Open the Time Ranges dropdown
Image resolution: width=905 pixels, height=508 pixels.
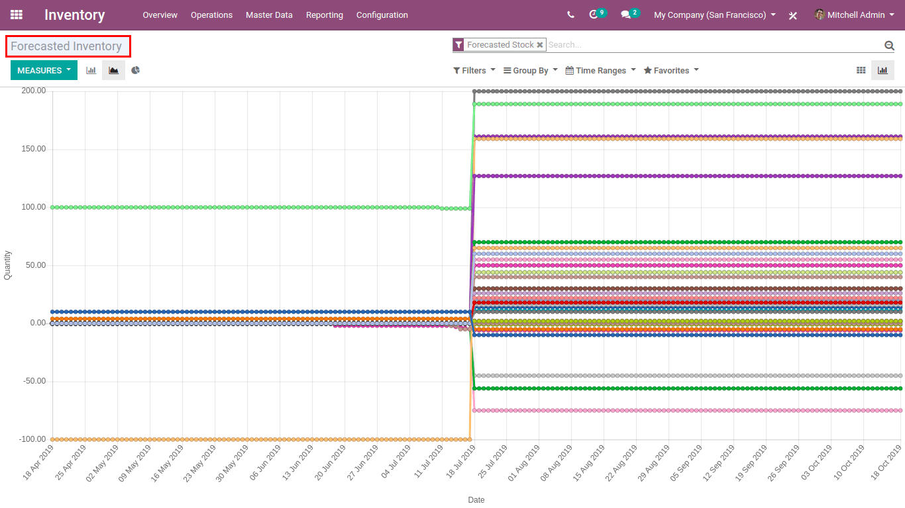[x=600, y=70]
